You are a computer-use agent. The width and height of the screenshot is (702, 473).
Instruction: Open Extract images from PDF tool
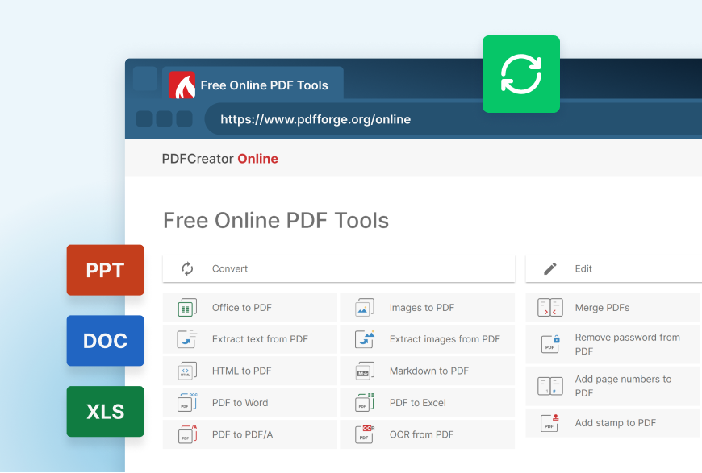428,339
